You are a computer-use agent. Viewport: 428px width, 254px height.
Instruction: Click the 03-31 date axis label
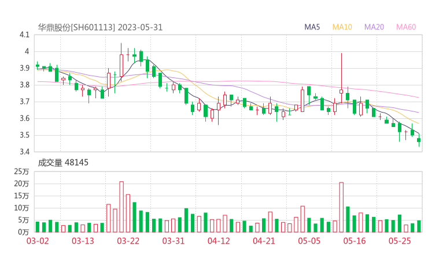tap(174, 241)
